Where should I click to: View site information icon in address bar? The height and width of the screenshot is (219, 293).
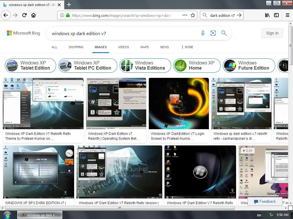tap(62, 15)
